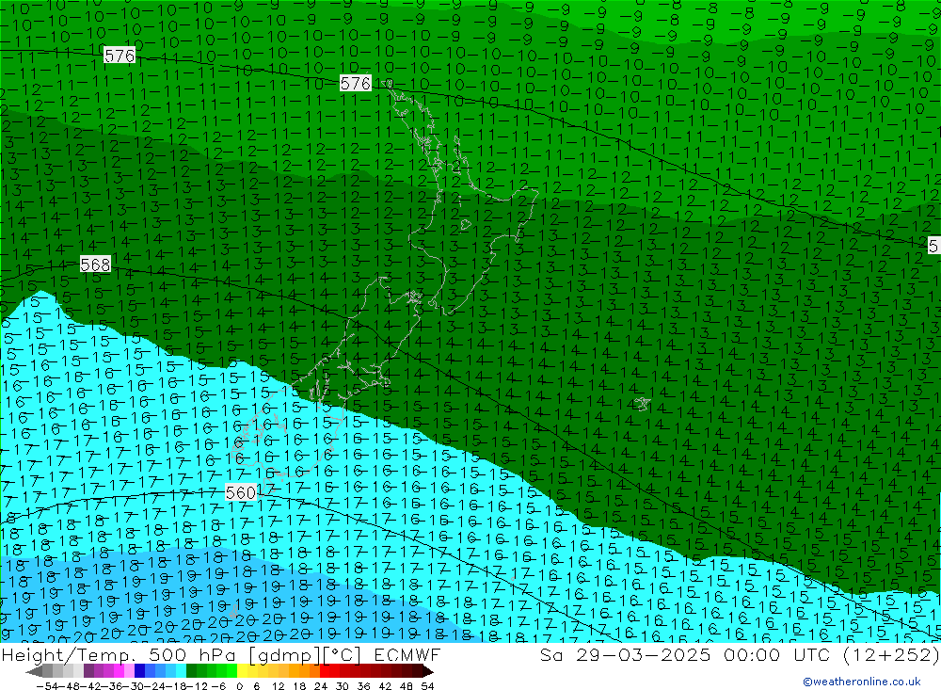The width and height of the screenshot is (941, 690).
Task: Click the '30' value on the temperature legend
Action: pyautogui.click(x=343, y=686)
